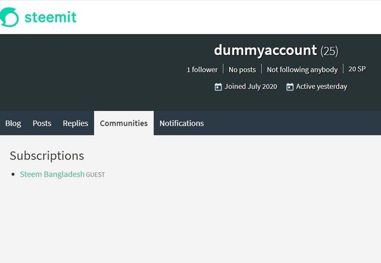
Task: Click the calendar icon beside Active yesterday
Action: click(290, 86)
